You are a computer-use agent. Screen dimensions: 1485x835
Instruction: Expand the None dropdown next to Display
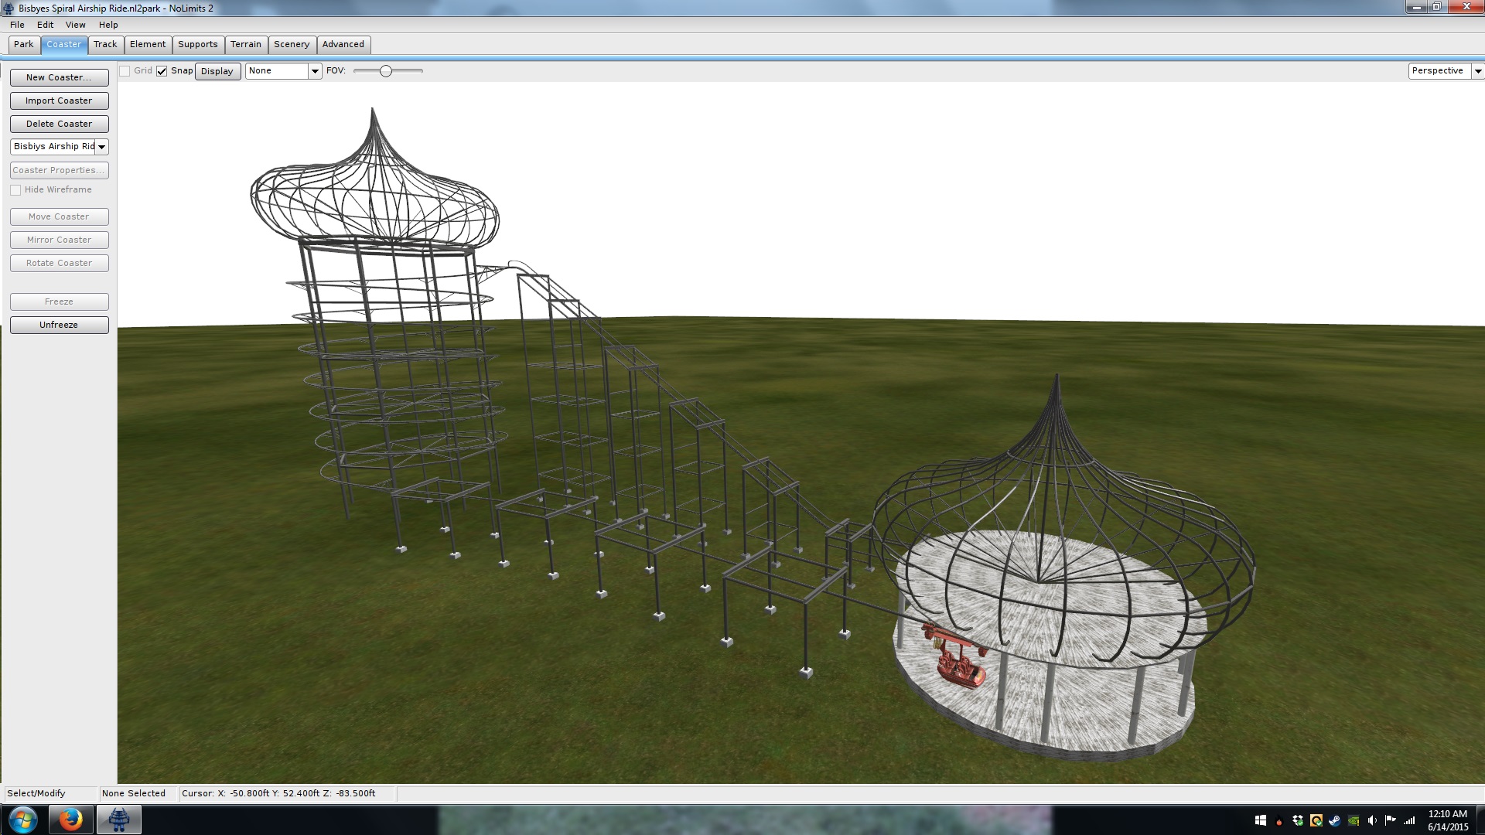click(315, 71)
